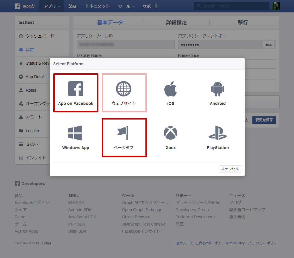Click the 支払い card icon
This screenshot has width=294, height=258.
pos(21,144)
